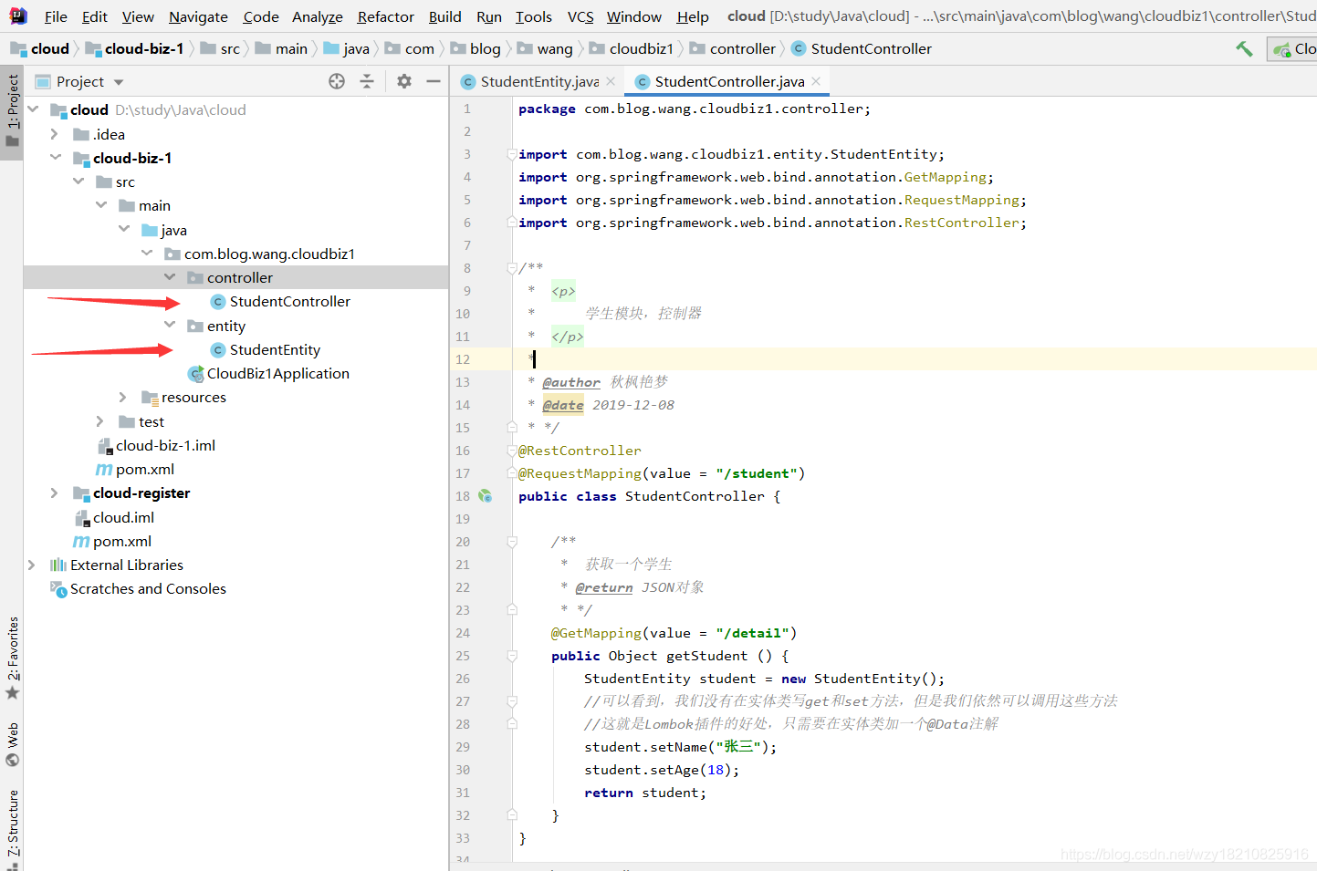Open the VCS menu
The width and height of the screenshot is (1317, 871).
click(x=580, y=16)
